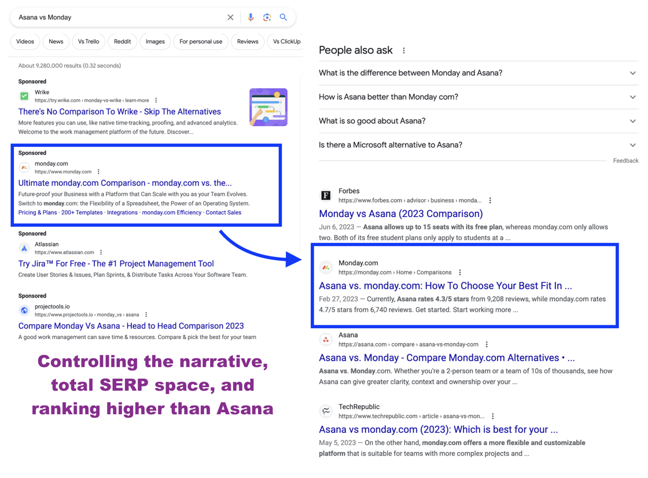Click the 'About 9,280,000 results' text

click(69, 66)
